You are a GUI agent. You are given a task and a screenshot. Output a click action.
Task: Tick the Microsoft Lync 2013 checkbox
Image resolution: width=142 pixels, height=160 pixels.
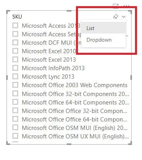pos(15,76)
